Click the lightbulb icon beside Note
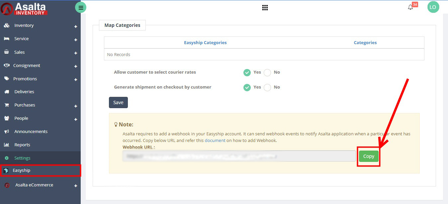This screenshot has height=204, width=448. coord(116,124)
